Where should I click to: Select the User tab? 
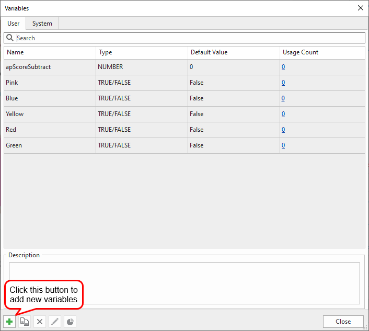(x=14, y=24)
